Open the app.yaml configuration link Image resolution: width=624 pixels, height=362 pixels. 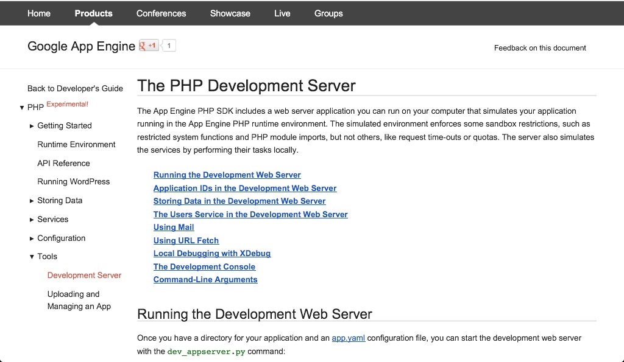point(348,338)
